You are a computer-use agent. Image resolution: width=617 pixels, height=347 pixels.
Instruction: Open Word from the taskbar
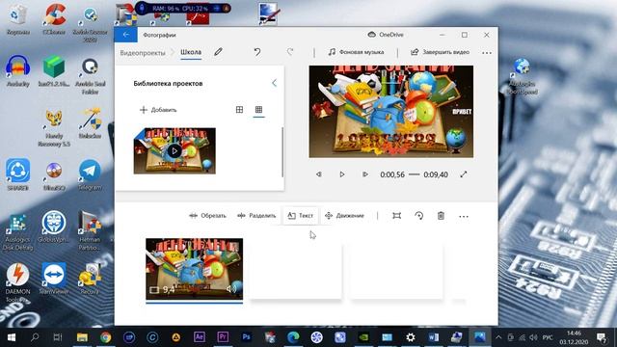(434, 337)
